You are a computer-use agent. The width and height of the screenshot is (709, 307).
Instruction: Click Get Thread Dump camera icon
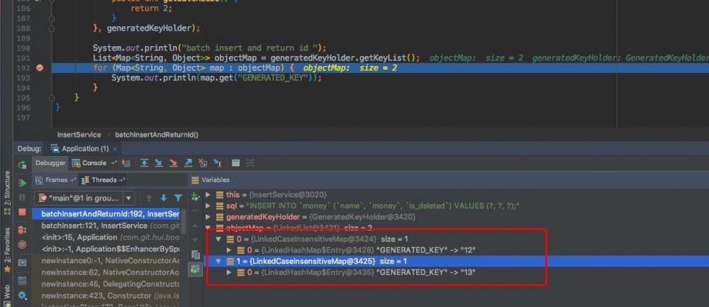coord(22,263)
